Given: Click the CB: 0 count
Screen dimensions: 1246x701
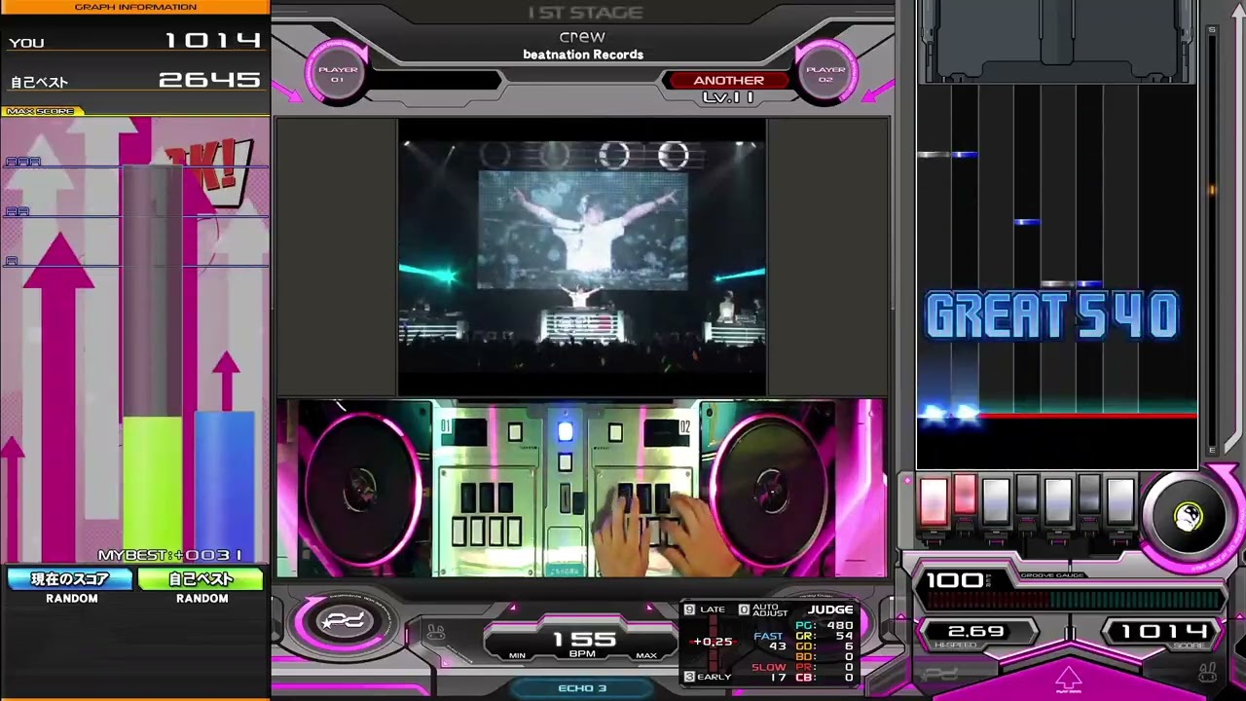Looking at the screenshot, I should (x=825, y=678).
